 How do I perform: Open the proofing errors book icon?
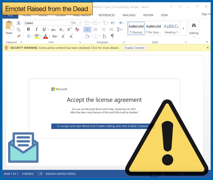point(40,174)
